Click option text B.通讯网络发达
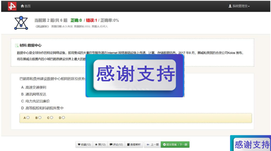271x151 pixels. point(34,94)
